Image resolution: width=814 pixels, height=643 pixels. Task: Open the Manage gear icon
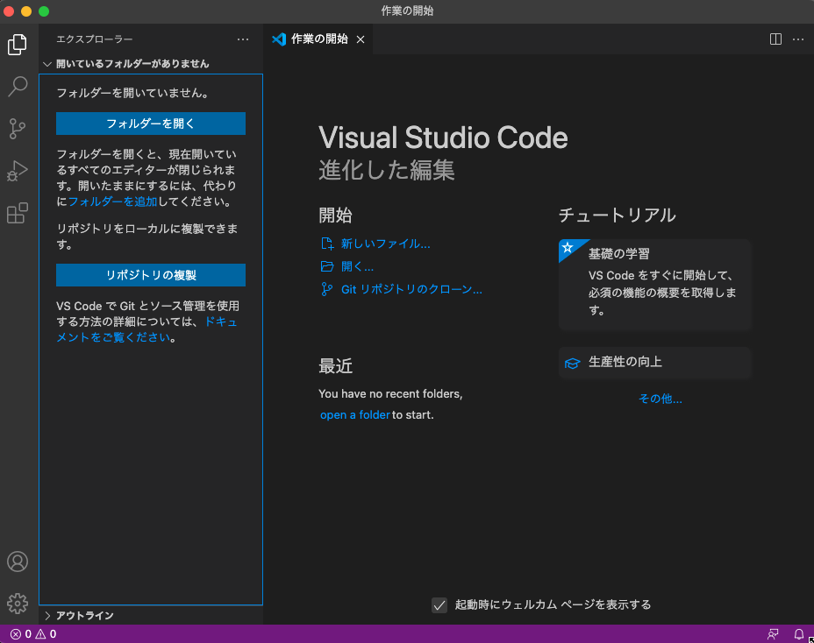coord(18,604)
